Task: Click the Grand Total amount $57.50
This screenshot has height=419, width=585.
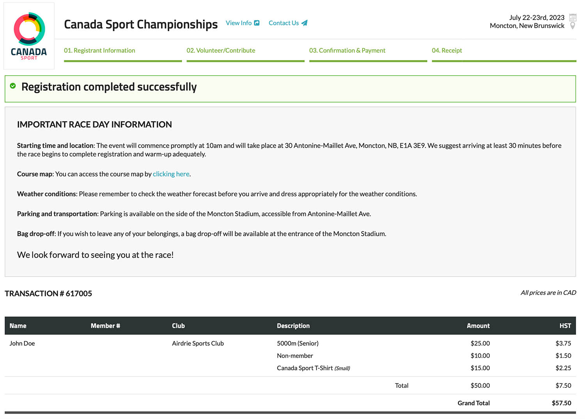Action: [561, 403]
